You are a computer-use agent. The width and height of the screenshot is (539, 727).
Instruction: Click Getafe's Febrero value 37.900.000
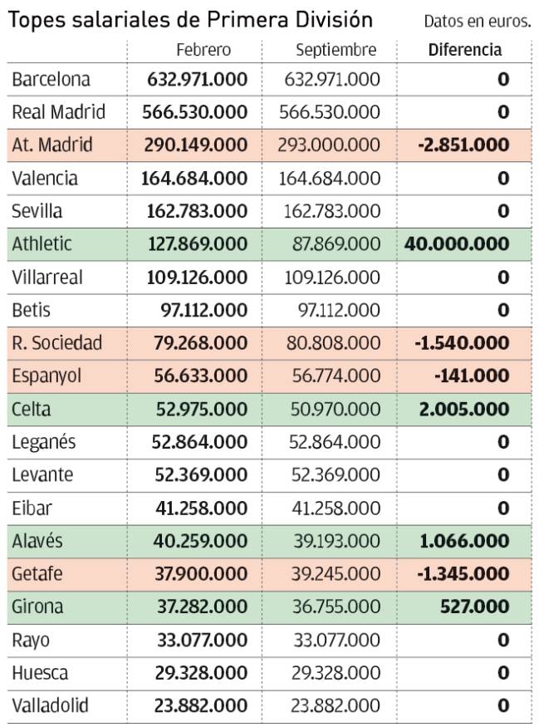[200, 574]
